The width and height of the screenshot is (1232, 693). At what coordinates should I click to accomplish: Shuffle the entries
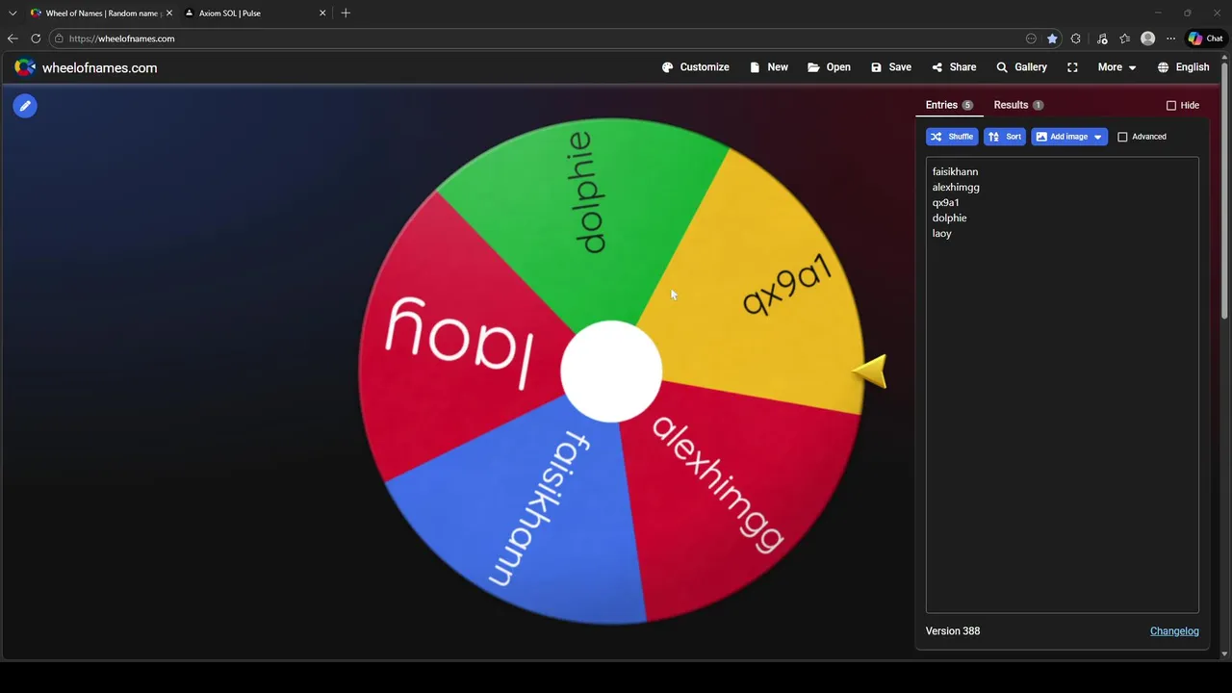click(952, 137)
